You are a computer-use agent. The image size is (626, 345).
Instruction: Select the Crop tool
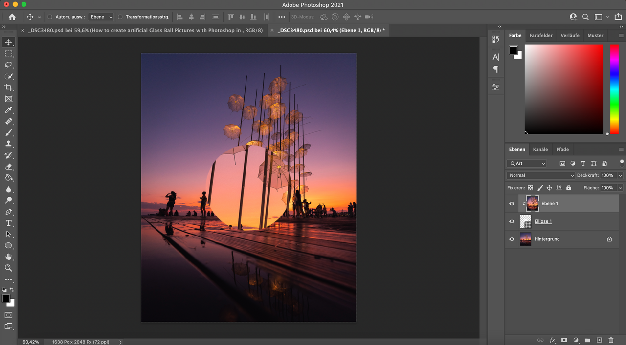point(8,87)
